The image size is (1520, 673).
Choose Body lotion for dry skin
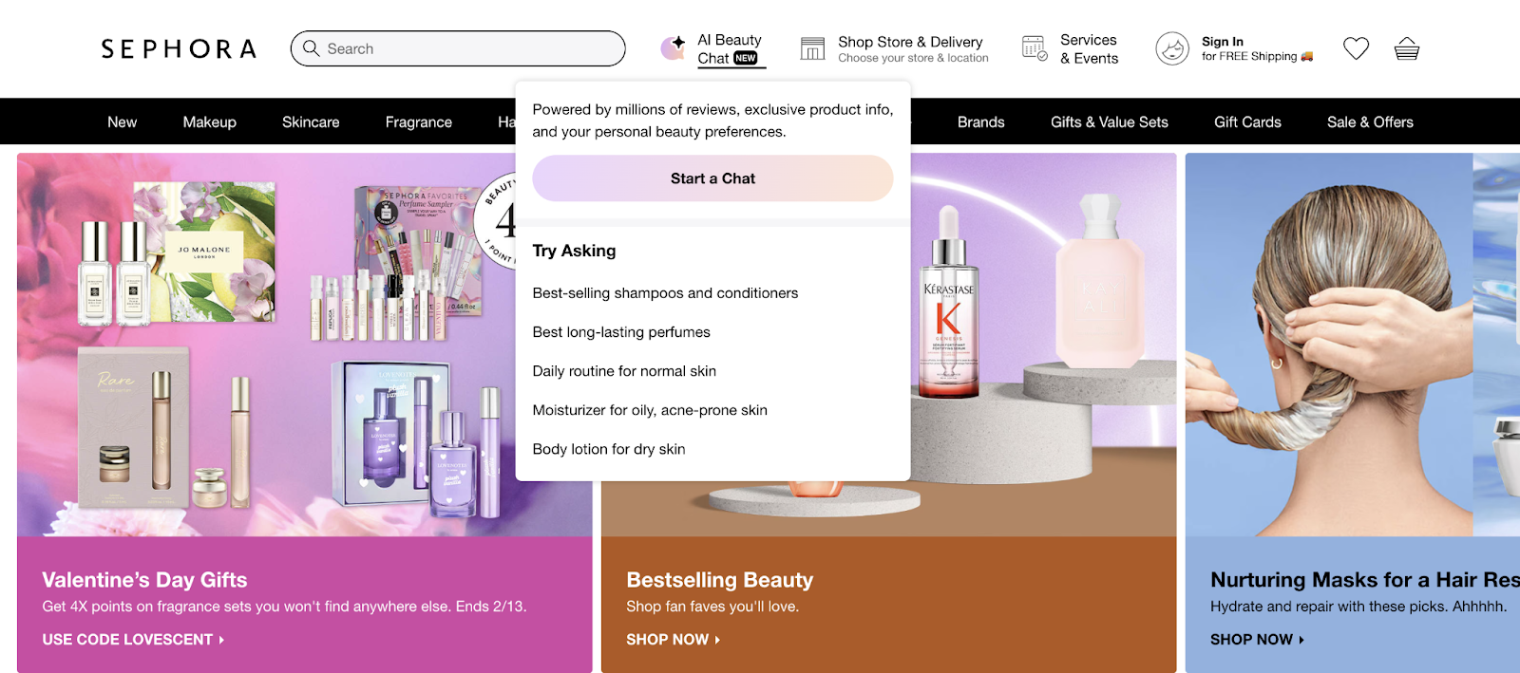click(609, 449)
